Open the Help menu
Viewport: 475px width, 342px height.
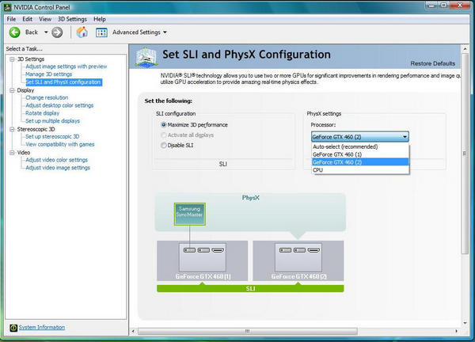(100, 19)
